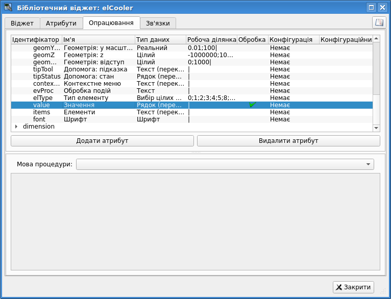Click inside the procedure text area
This screenshot has height=299, width=391.
click(196, 221)
